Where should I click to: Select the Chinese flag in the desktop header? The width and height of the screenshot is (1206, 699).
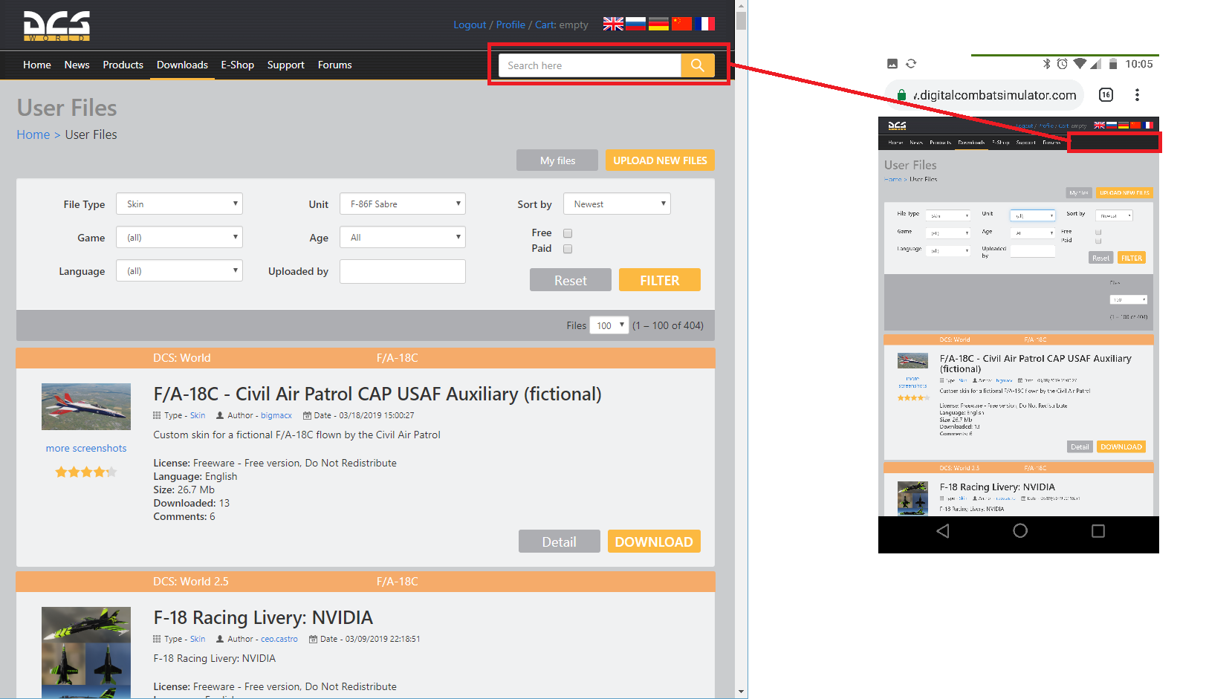point(681,24)
